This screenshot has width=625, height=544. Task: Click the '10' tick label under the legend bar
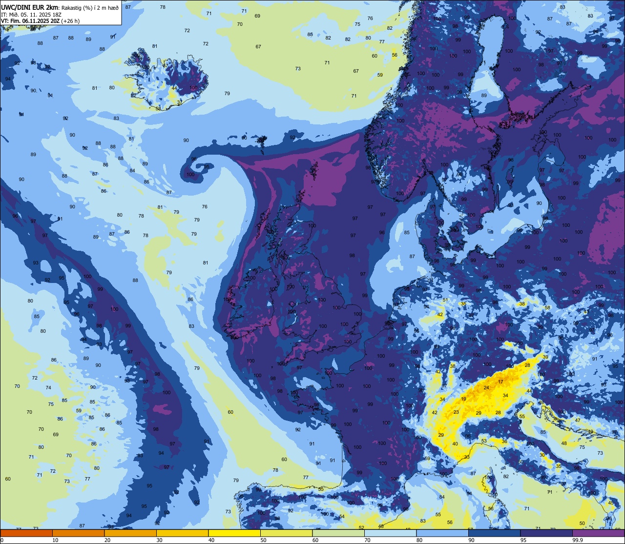point(55,540)
